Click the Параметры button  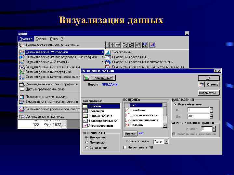(209, 93)
